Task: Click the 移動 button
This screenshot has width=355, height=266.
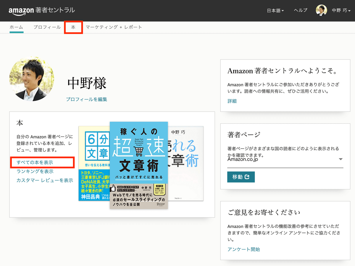Action: 241,177
